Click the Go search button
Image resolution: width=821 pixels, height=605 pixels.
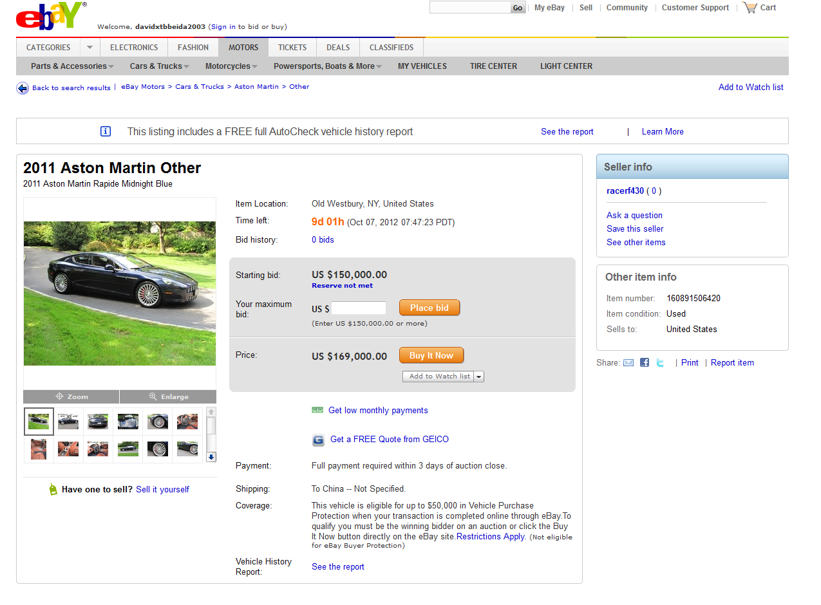pos(518,8)
